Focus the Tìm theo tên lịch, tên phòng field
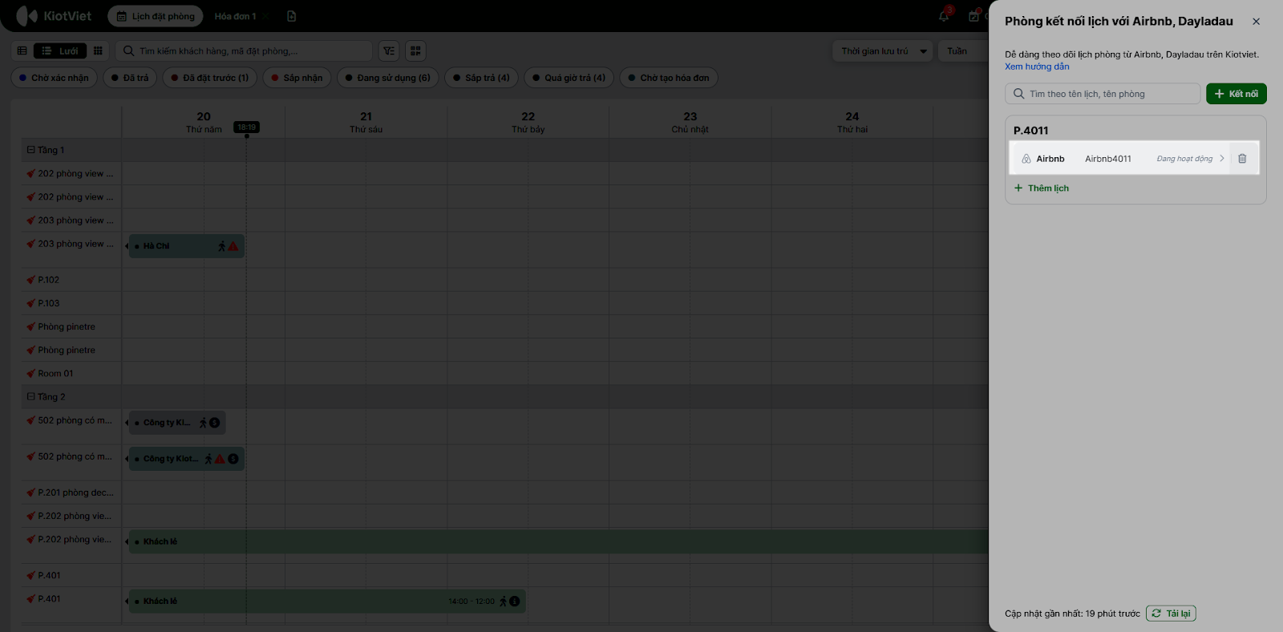 coord(1103,94)
